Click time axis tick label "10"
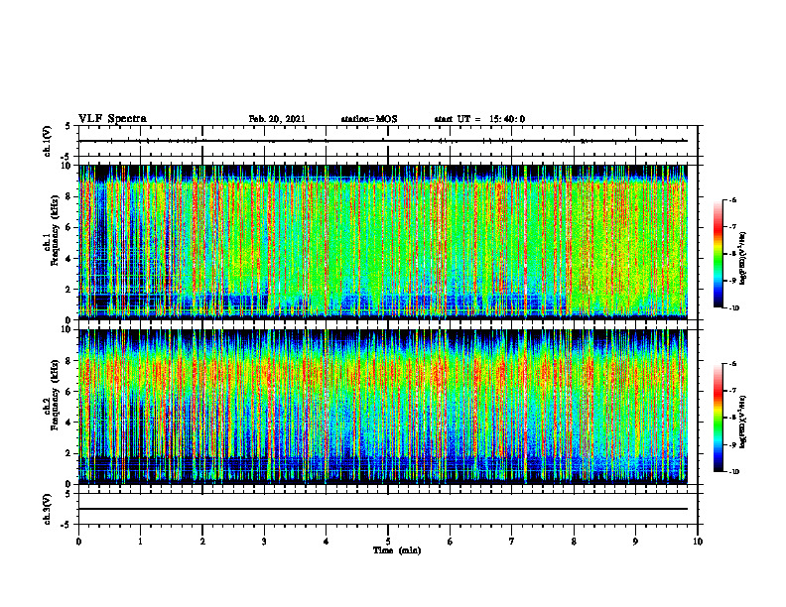This screenshot has height=607, width=786. pos(698,542)
